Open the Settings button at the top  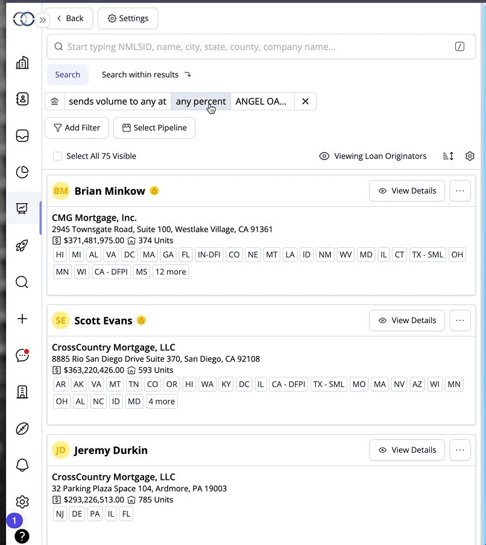[128, 19]
